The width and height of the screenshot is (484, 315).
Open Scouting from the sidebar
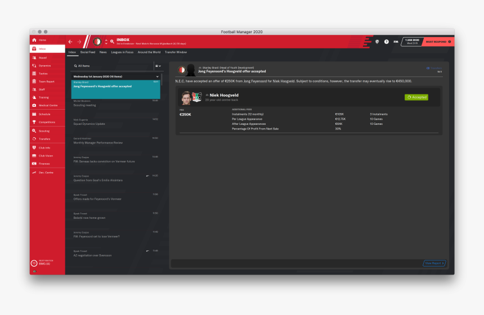(47, 131)
